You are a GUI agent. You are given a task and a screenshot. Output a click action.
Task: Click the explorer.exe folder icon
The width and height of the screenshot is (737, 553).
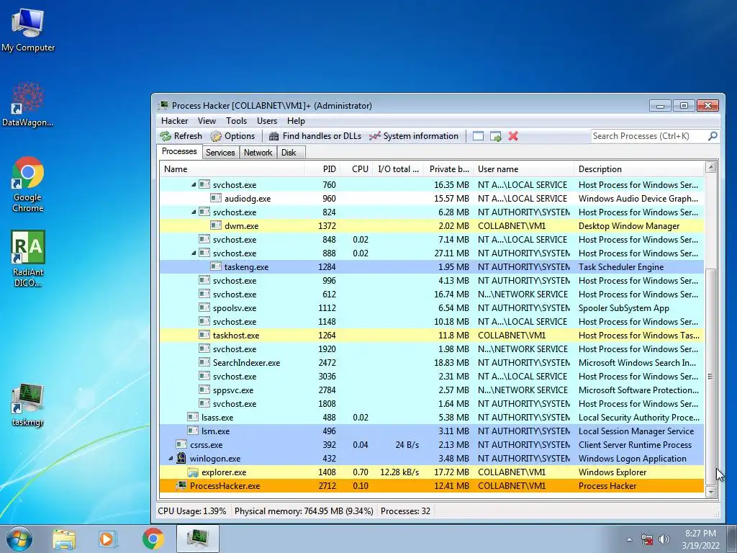point(193,472)
